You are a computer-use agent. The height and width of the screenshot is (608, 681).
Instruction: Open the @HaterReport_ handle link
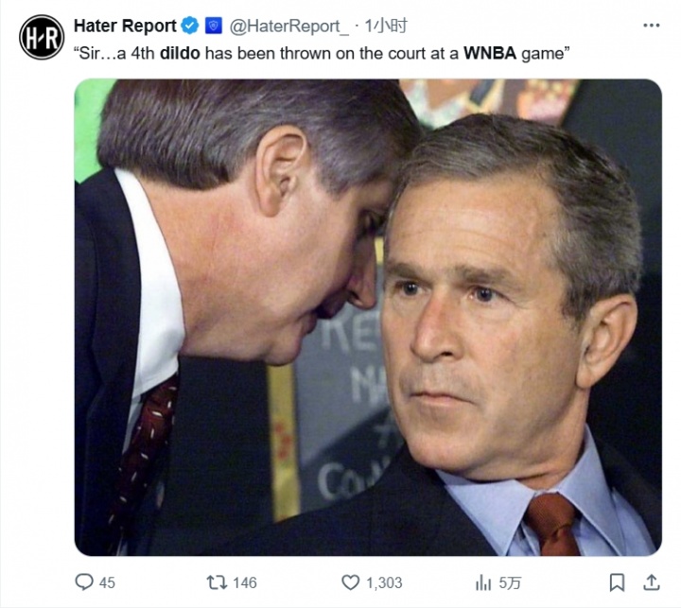click(x=286, y=26)
